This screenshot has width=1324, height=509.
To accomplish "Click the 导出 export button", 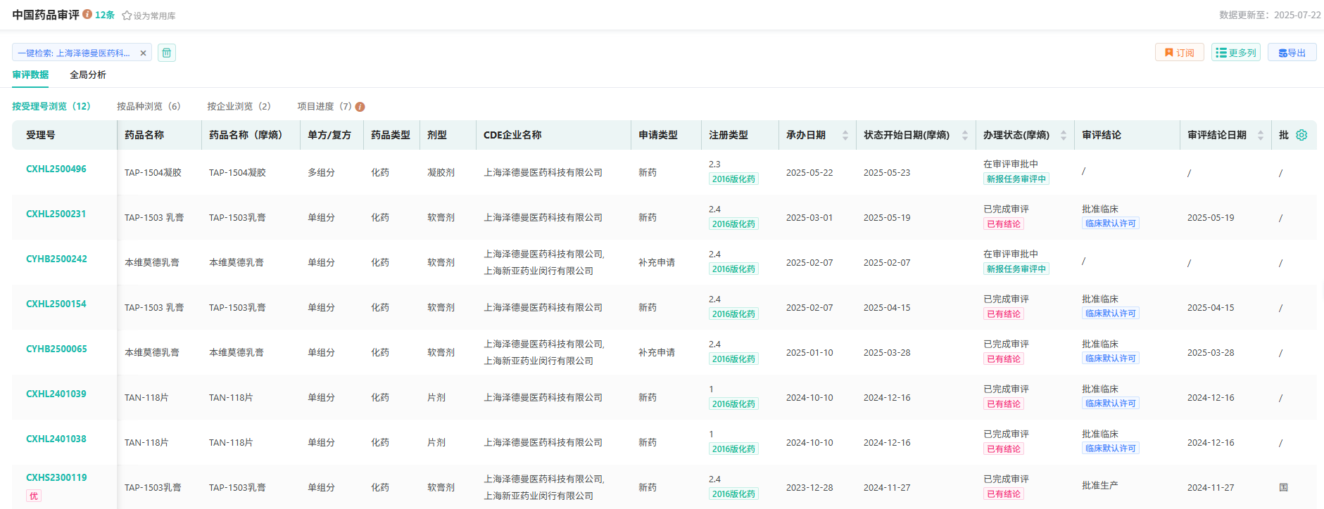I will pyautogui.click(x=1292, y=53).
